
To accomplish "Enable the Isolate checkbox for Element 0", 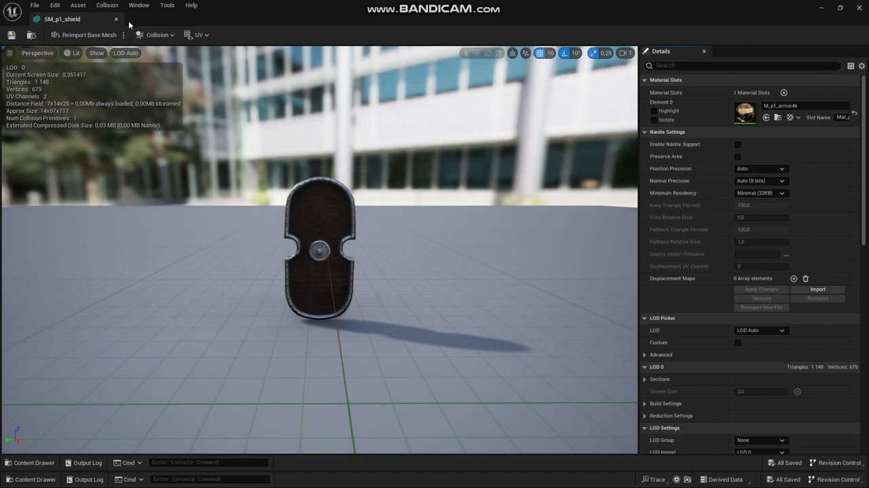I will tap(654, 120).
